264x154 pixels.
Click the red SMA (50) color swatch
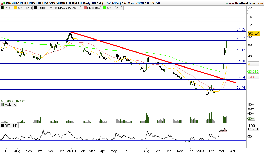[85, 8]
